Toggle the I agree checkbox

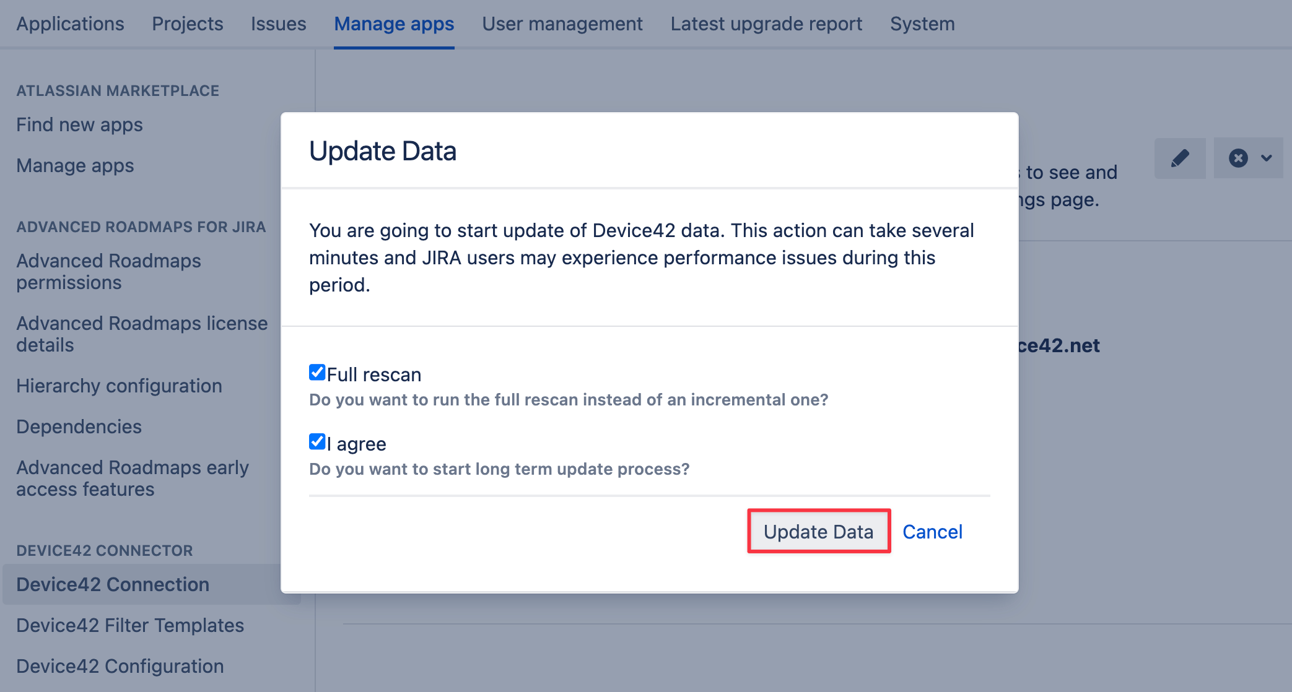click(317, 441)
